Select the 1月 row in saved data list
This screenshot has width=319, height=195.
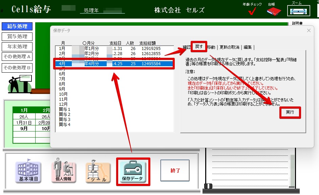(114, 48)
